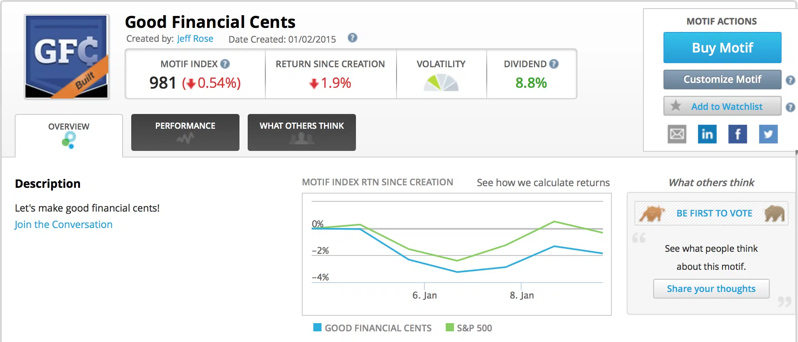Share motif on Facebook

pyautogui.click(x=737, y=134)
